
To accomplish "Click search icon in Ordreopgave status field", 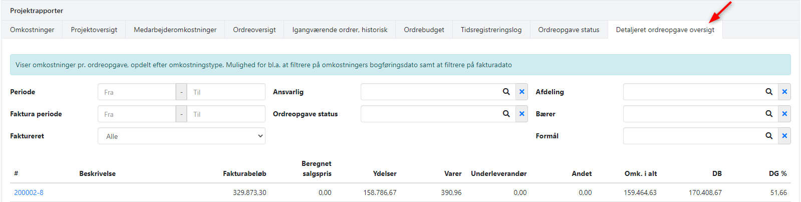I will click(x=506, y=114).
